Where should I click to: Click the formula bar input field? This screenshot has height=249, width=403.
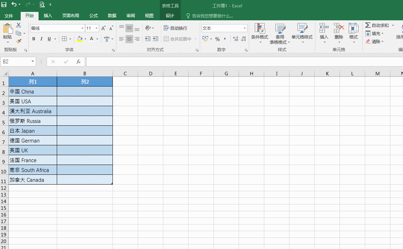coord(244,62)
